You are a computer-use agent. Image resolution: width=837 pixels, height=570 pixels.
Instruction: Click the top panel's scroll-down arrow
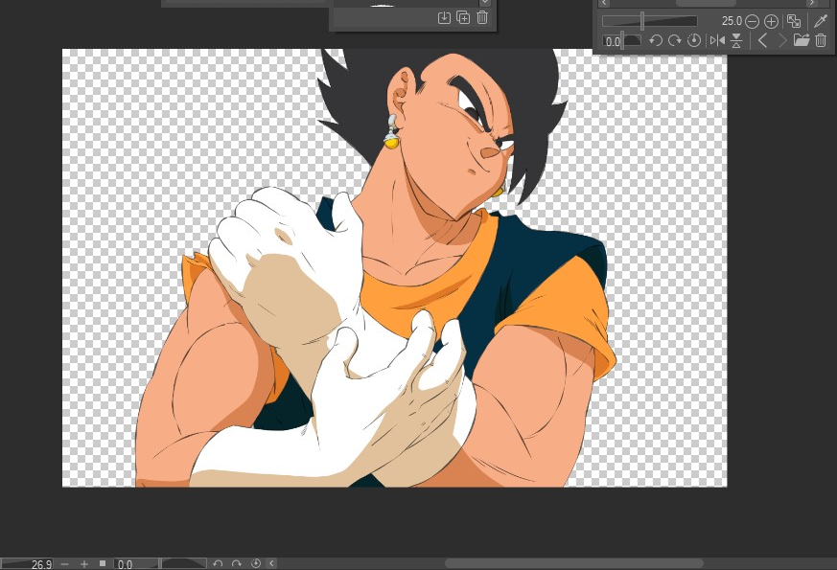coord(485,3)
